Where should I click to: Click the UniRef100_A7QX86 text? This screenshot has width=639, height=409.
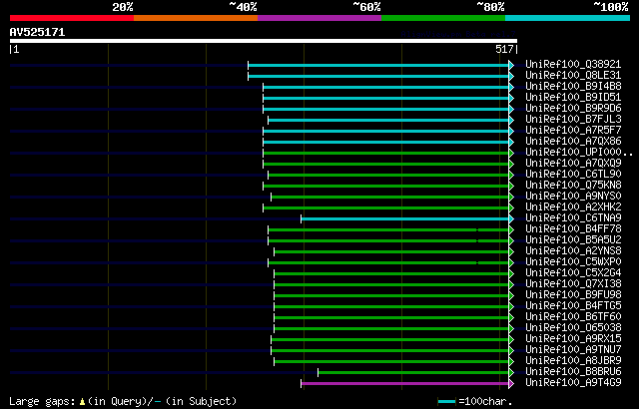pos(573,142)
